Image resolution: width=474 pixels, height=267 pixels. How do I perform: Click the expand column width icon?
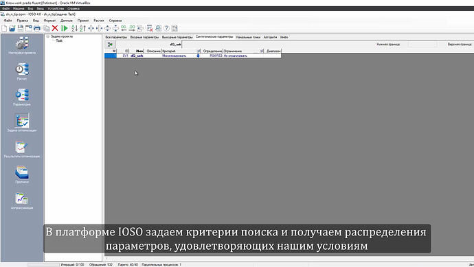(x=91, y=28)
